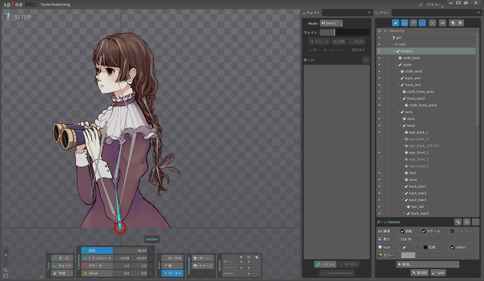Toggle the slots filter circle icon

point(405,23)
